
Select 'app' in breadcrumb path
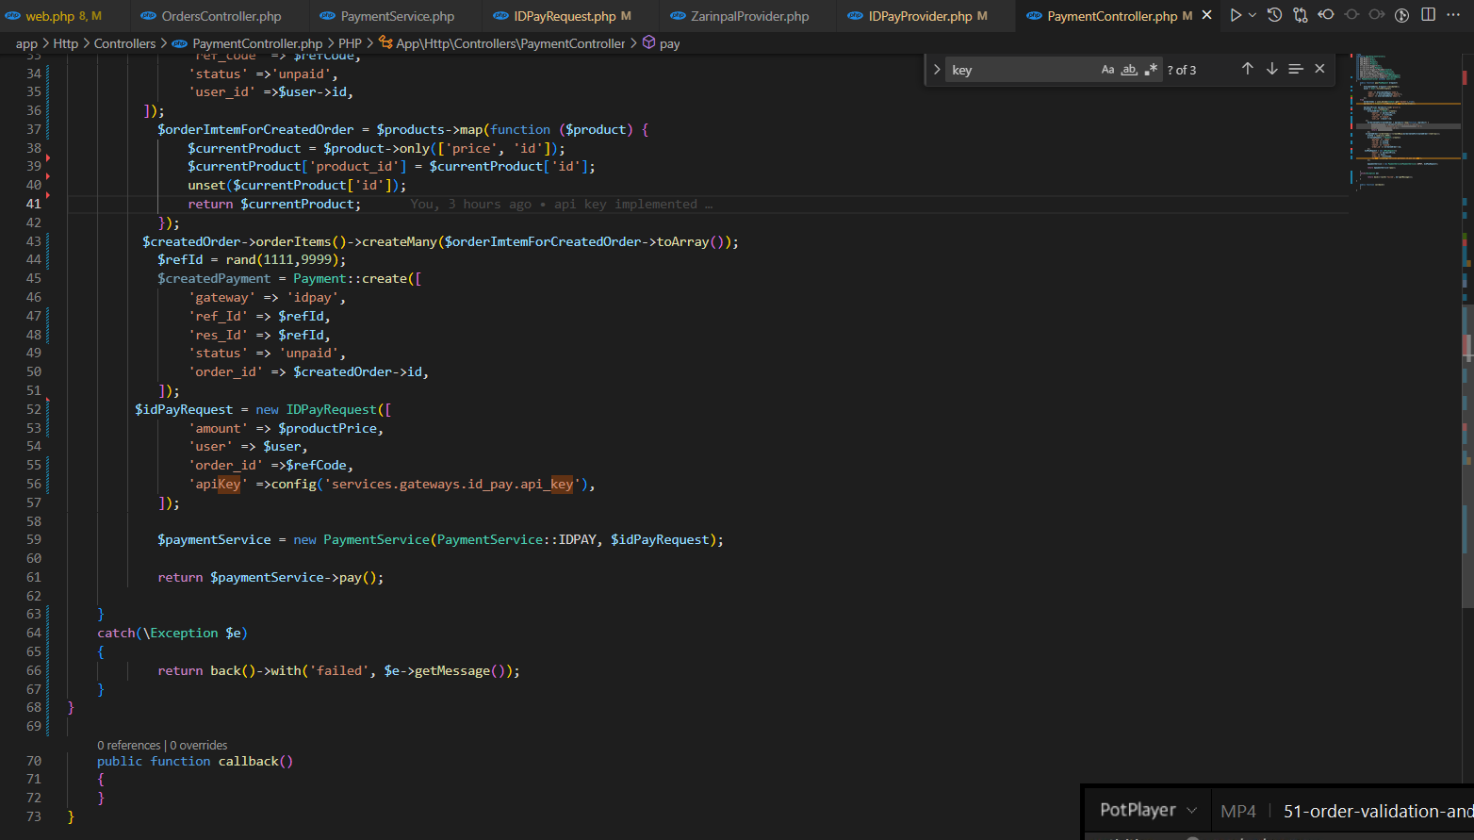pyautogui.click(x=26, y=43)
